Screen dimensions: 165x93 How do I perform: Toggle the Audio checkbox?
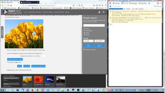tap(84, 35)
